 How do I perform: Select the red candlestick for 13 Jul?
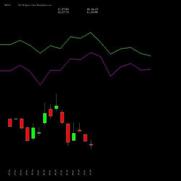point(85,138)
